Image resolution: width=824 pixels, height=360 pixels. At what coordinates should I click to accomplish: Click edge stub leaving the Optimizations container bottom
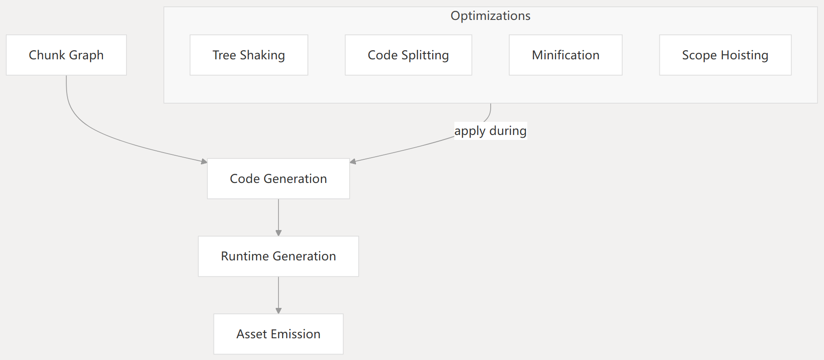pyautogui.click(x=490, y=110)
